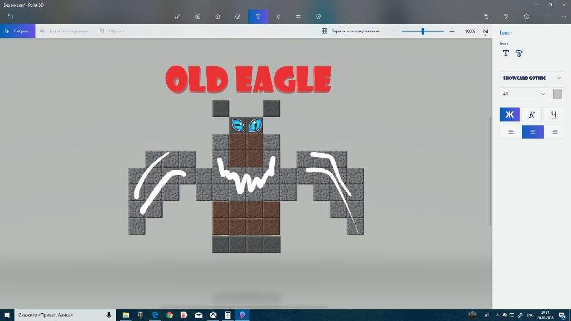Click the Undo arrow

[x=506, y=16]
